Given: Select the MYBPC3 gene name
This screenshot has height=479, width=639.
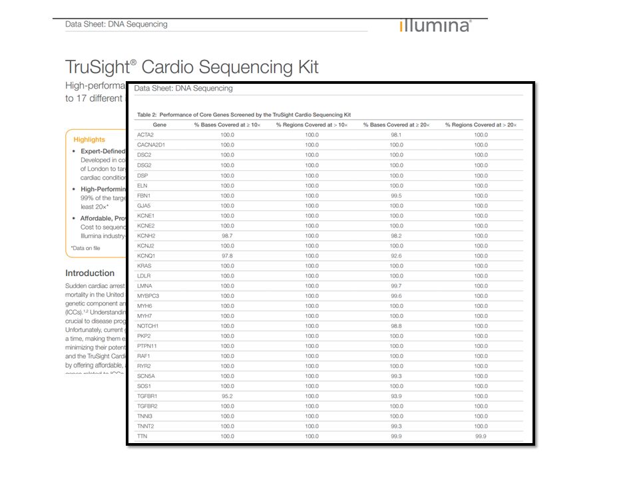Looking at the screenshot, I should click(148, 295).
